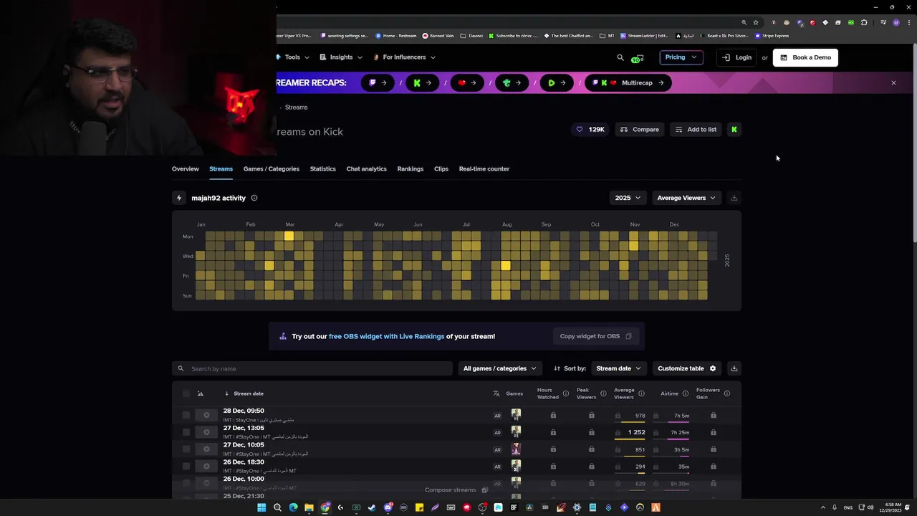Click the Hours Watched info icon
The height and width of the screenshot is (516, 917).
click(x=565, y=393)
